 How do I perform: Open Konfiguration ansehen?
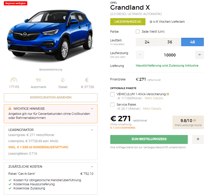[x=51, y=97]
